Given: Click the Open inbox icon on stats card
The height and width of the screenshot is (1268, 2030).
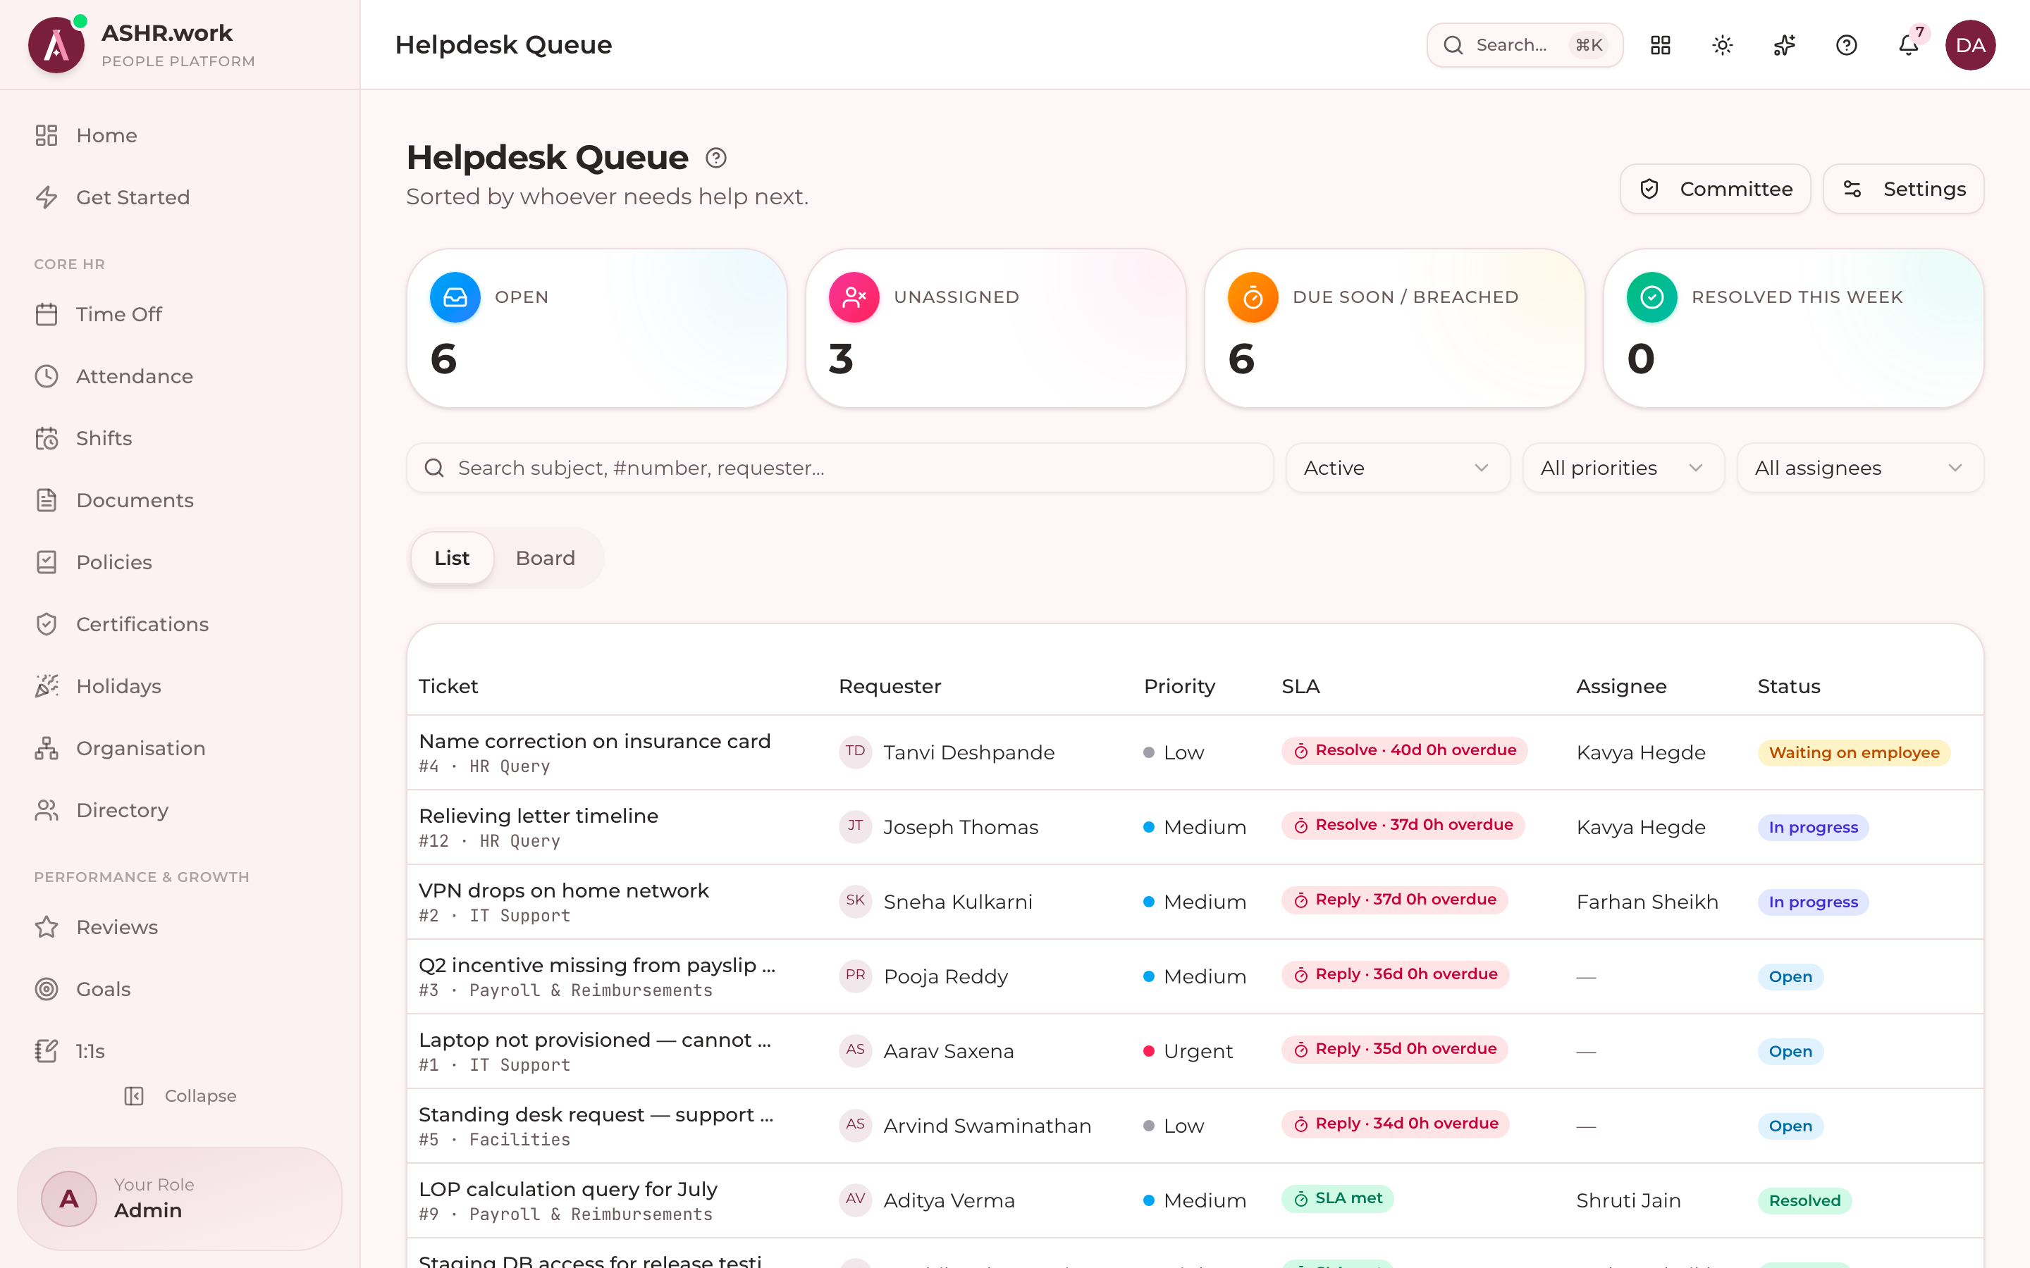Looking at the screenshot, I should tap(455, 297).
